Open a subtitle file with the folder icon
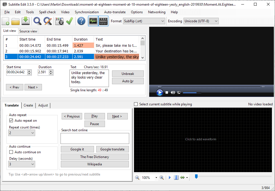 click(15, 21)
